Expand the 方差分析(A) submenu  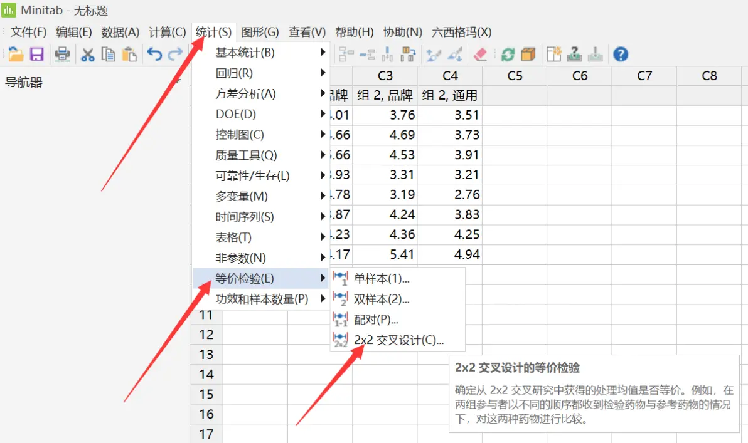pyautogui.click(x=261, y=93)
